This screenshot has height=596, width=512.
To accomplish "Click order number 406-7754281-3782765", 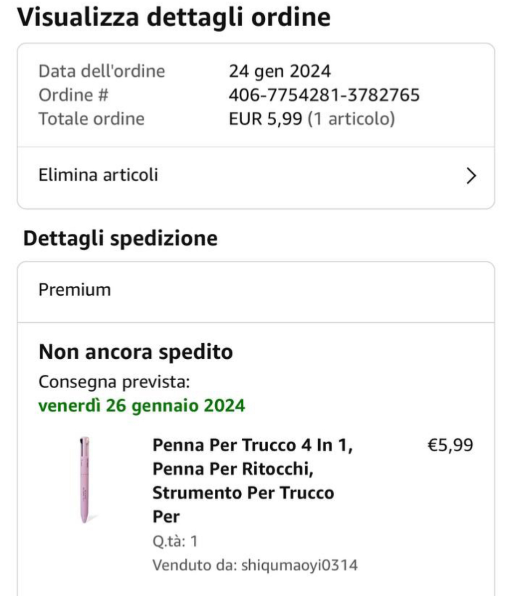I will (x=324, y=95).
